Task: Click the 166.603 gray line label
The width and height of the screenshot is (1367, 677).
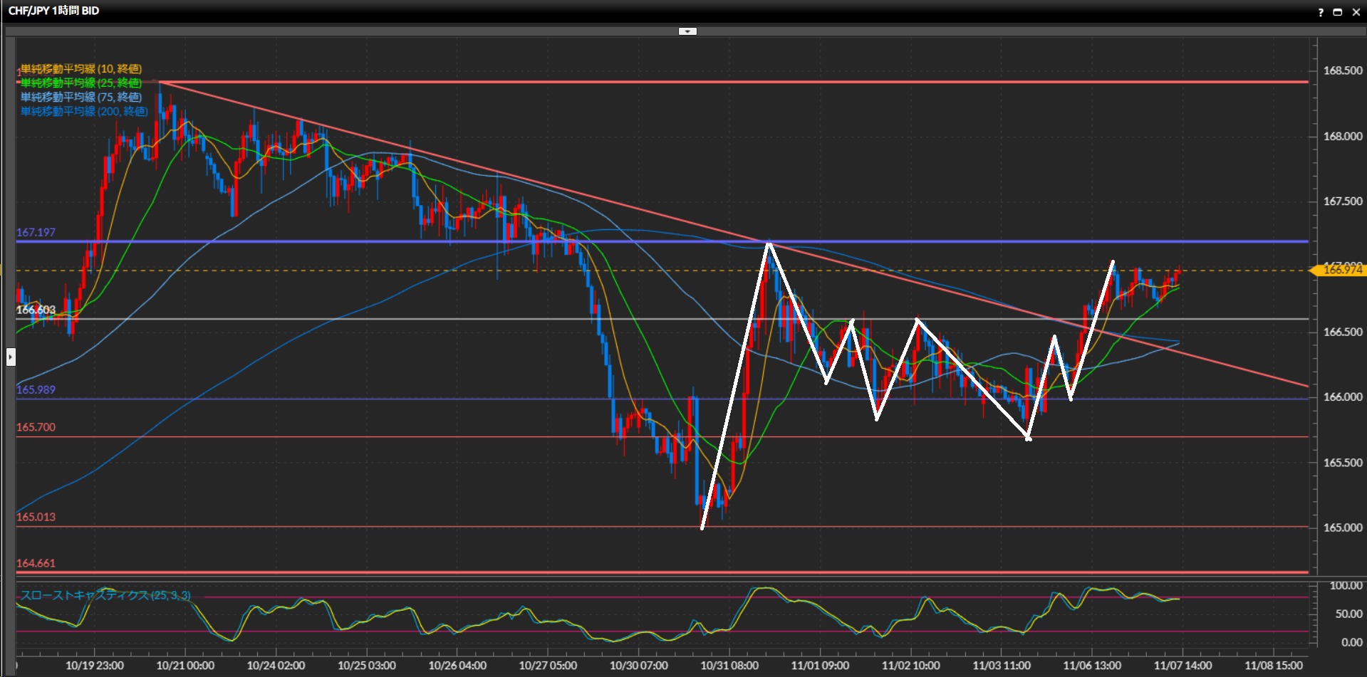Action: pos(36,310)
